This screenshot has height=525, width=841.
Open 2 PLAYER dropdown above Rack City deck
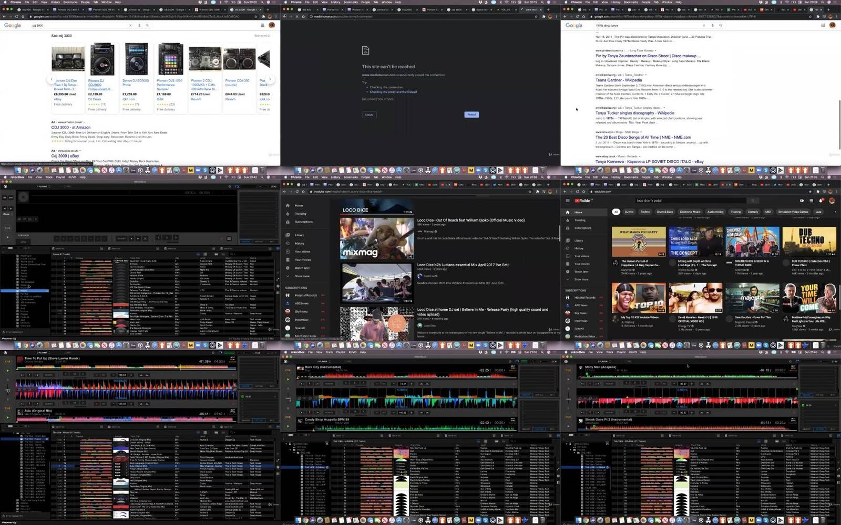(323, 361)
